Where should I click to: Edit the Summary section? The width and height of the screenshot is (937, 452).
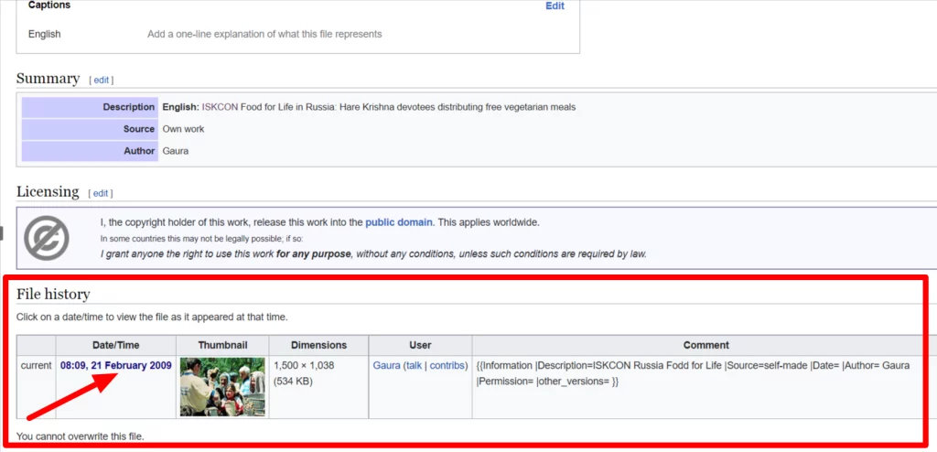pyautogui.click(x=102, y=80)
